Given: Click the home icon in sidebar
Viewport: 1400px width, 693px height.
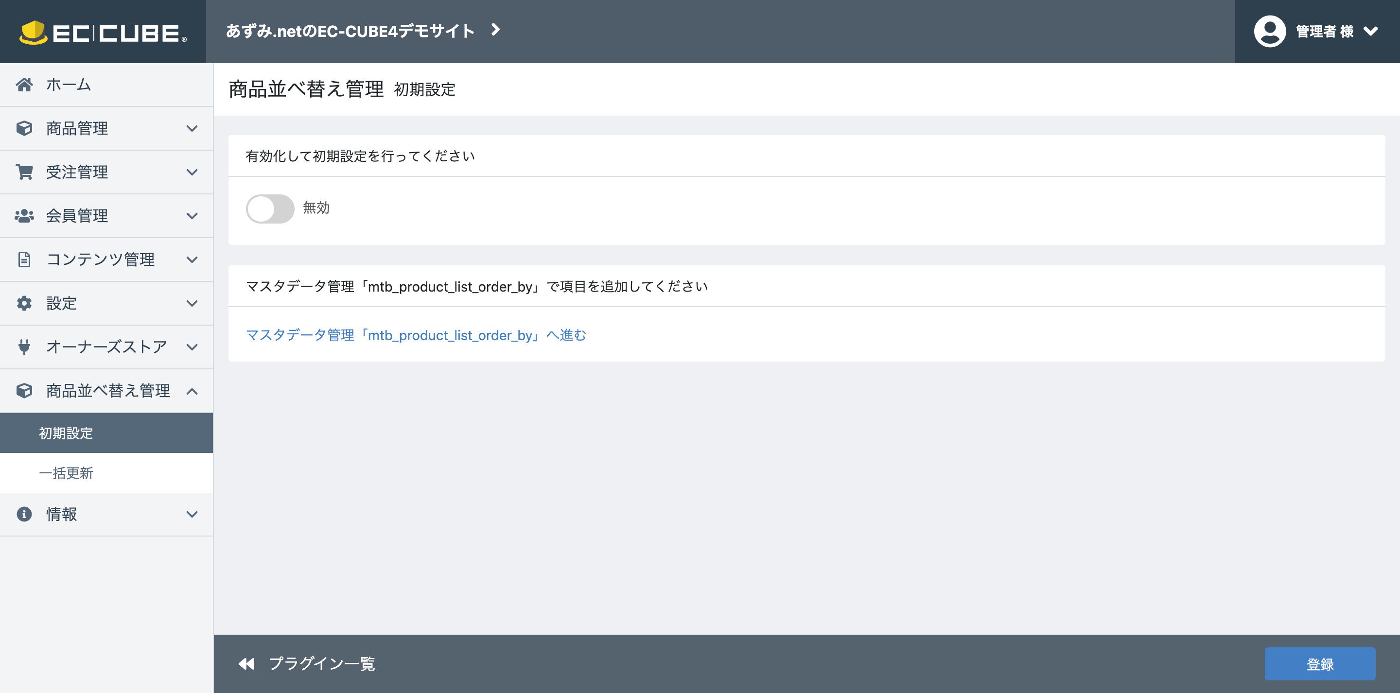Looking at the screenshot, I should point(24,85).
